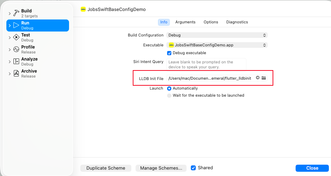
Task: Toggle the Shared scheme checkbox
Action: coord(193,168)
